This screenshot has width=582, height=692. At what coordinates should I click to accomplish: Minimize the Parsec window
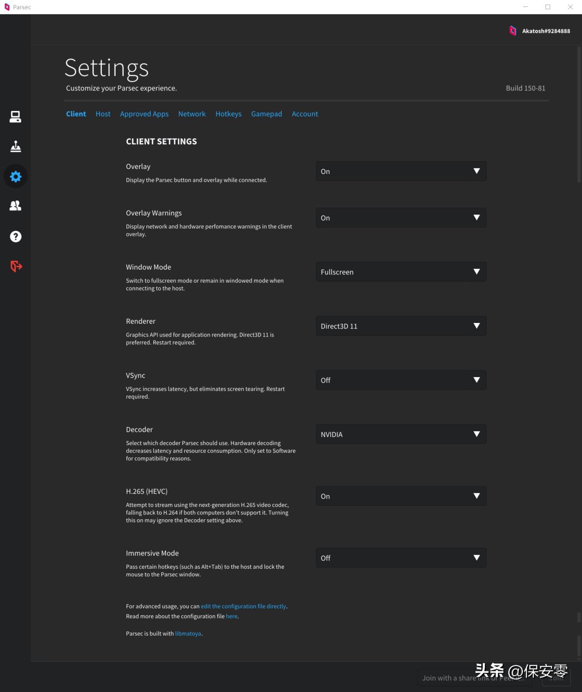tap(526, 7)
